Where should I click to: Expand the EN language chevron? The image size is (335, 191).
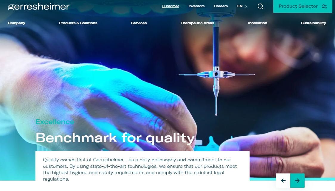click(x=246, y=6)
